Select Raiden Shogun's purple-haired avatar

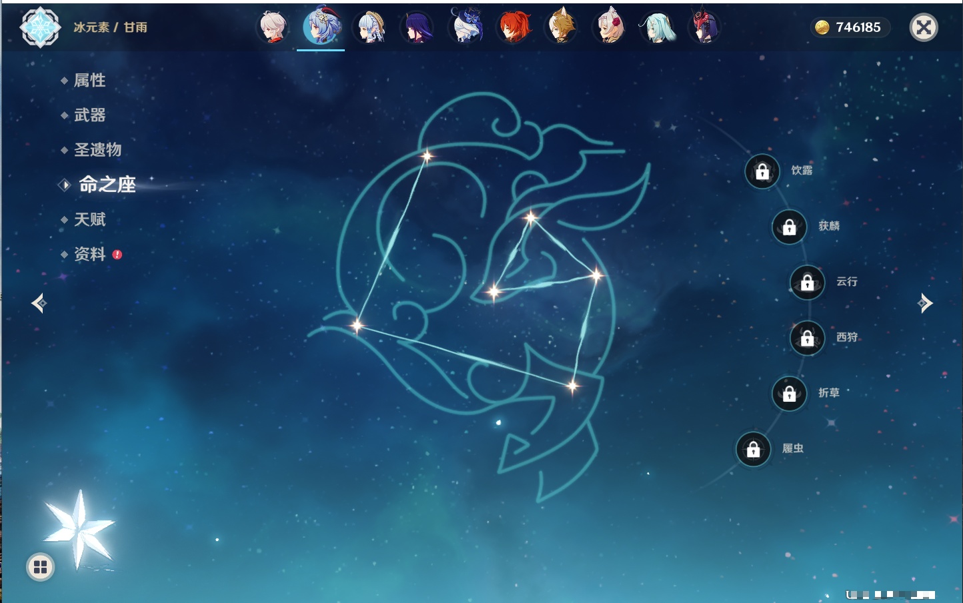click(417, 27)
